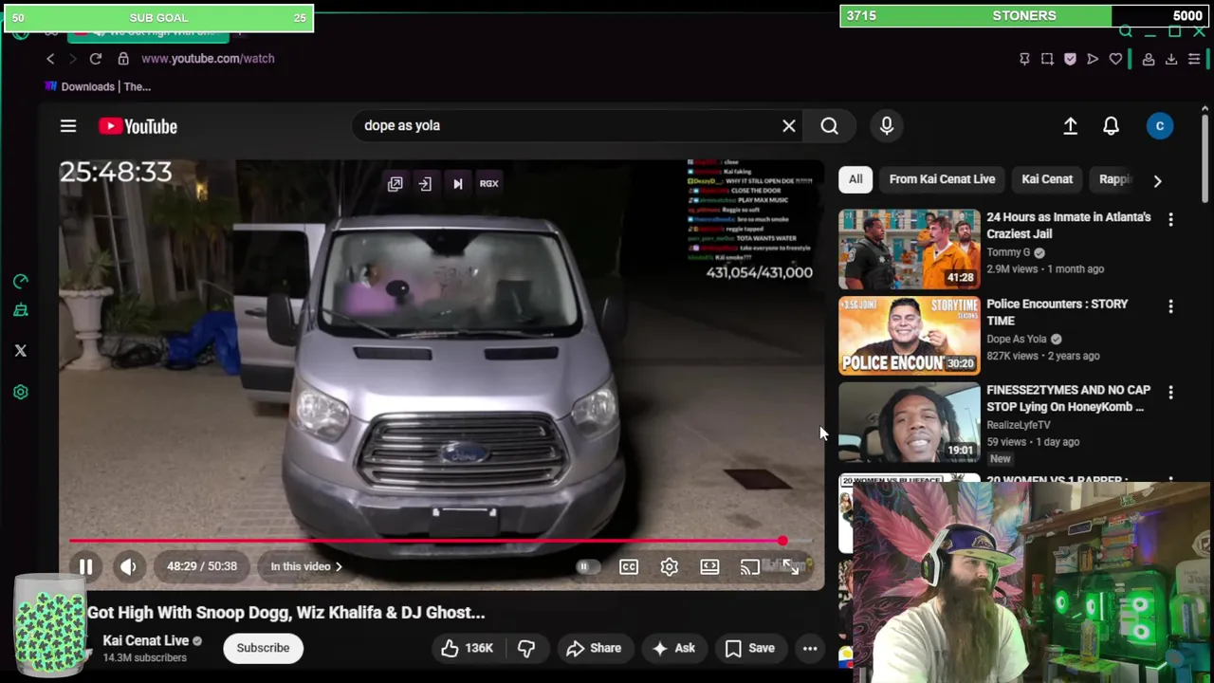Open Police Encounters: Story Time thumbnail
The height and width of the screenshot is (683, 1214).
(x=910, y=335)
